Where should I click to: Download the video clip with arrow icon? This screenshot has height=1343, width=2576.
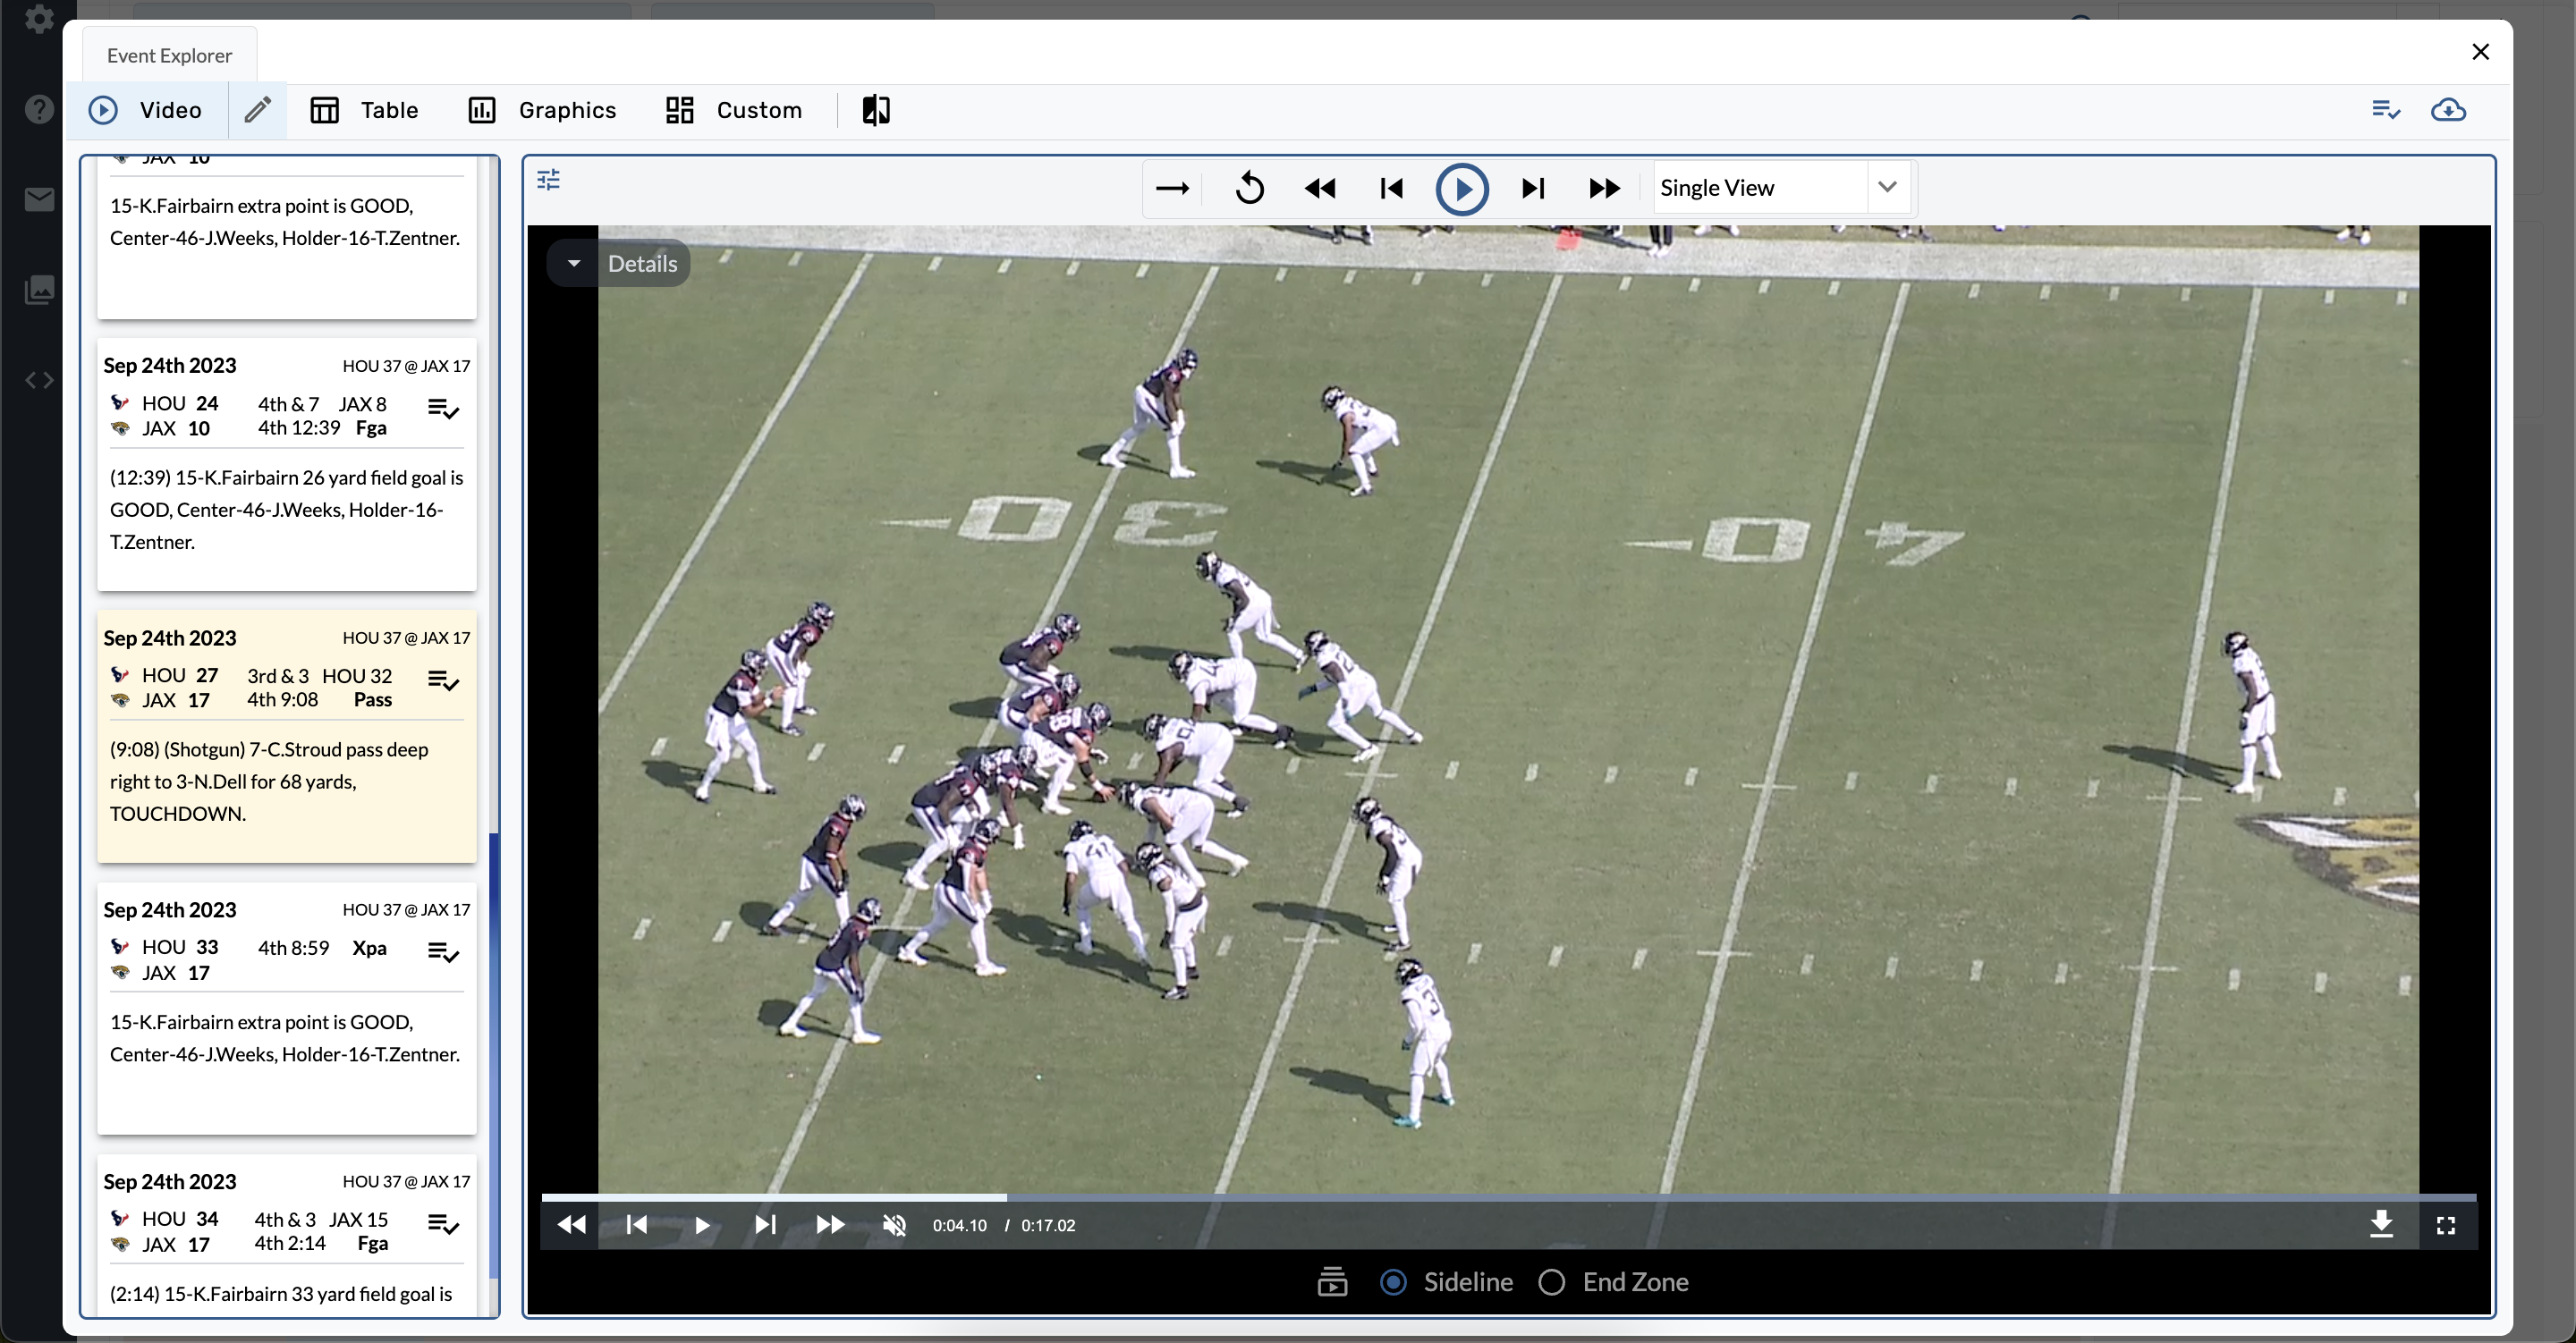2381,1224
